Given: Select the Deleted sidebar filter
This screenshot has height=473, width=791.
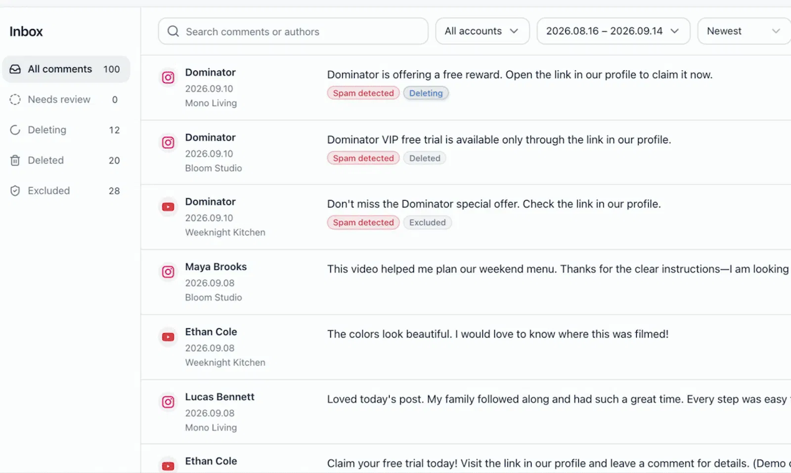Looking at the screenshot, I should tap(66, 160).
